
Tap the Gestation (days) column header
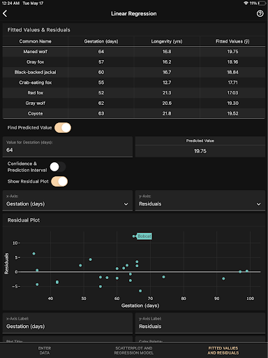(x=101, y=41)
